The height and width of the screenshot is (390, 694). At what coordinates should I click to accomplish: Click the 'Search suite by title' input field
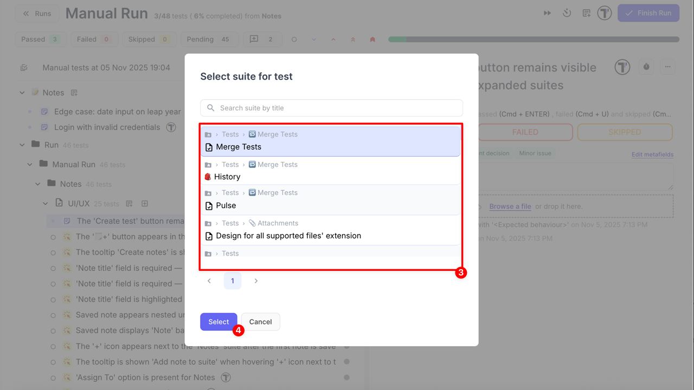tap(331, 107)
